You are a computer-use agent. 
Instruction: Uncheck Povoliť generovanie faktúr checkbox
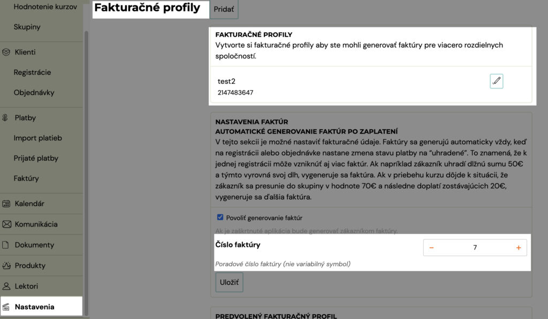pyautogui.click(x=220, y=217)
